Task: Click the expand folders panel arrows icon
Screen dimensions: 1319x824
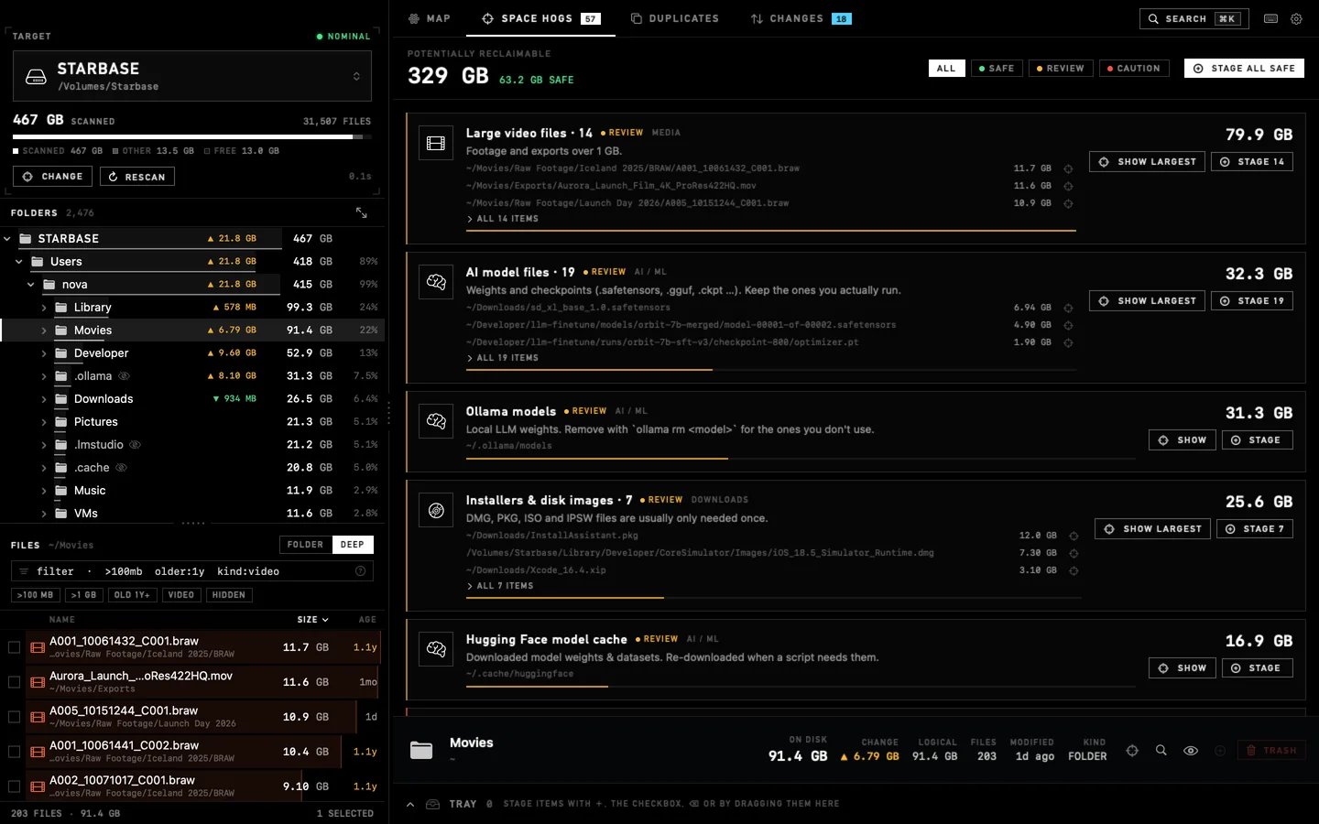Action: click(362, 212)
